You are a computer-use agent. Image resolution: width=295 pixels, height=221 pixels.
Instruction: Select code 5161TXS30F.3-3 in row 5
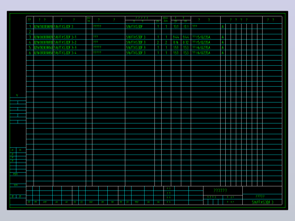pyautogui.click(x=65, y=48)
